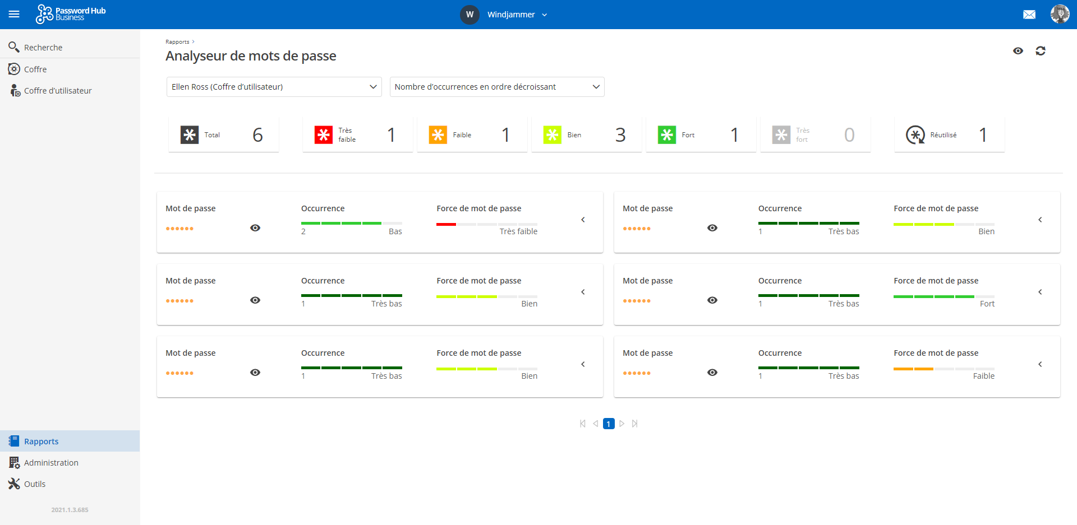The image size is (1077, 525).
Task: Select Coffre d'utilisateur in the sidebar
Action: [x=58, y=91]
